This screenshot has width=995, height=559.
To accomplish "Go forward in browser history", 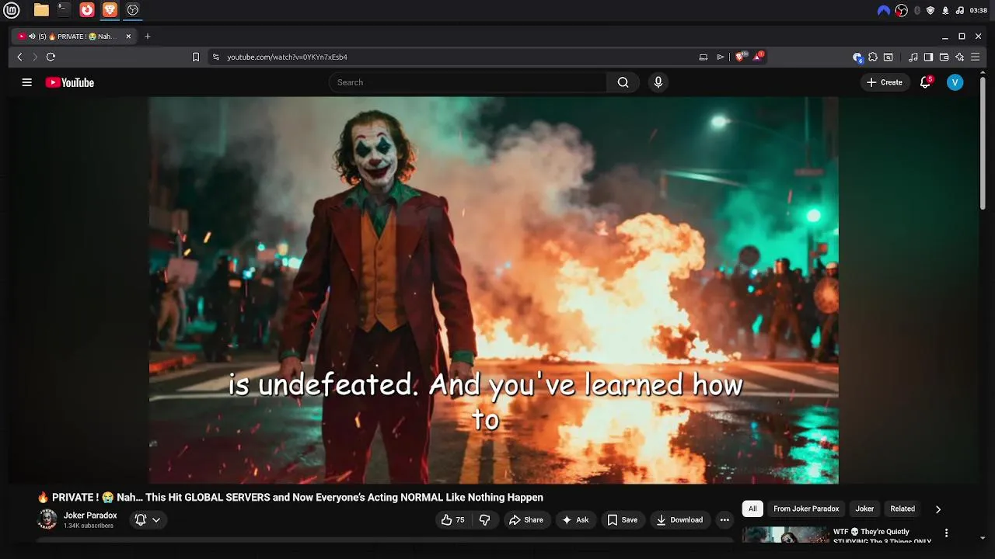I will click(x=35, y=57).
